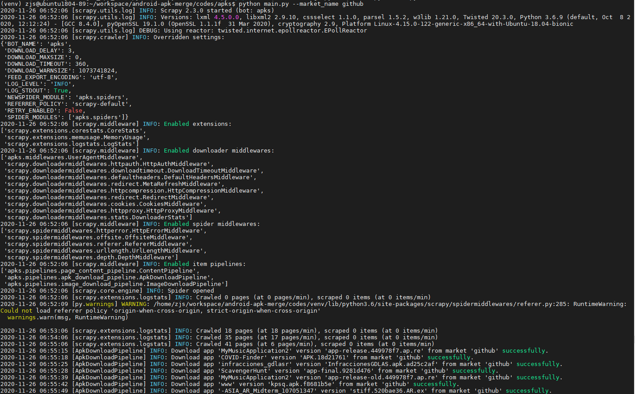Click the 'REFERRER_POLICY' scrapy-default line
635x394 pixels.
(x=68, y=104)
